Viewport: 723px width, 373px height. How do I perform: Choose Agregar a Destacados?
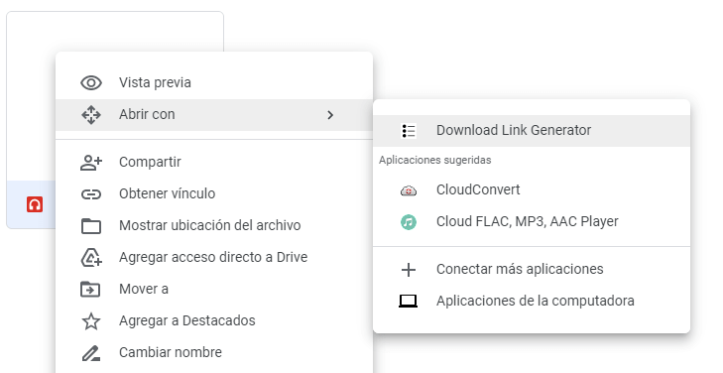[x=214, y=321]
